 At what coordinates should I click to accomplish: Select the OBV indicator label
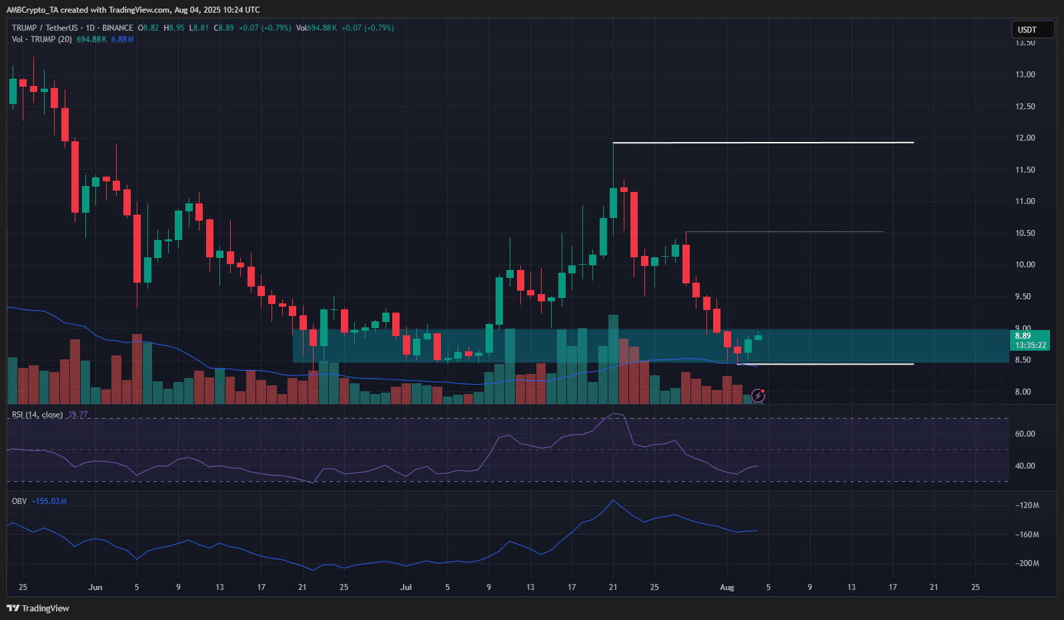(x=19, y=501)
